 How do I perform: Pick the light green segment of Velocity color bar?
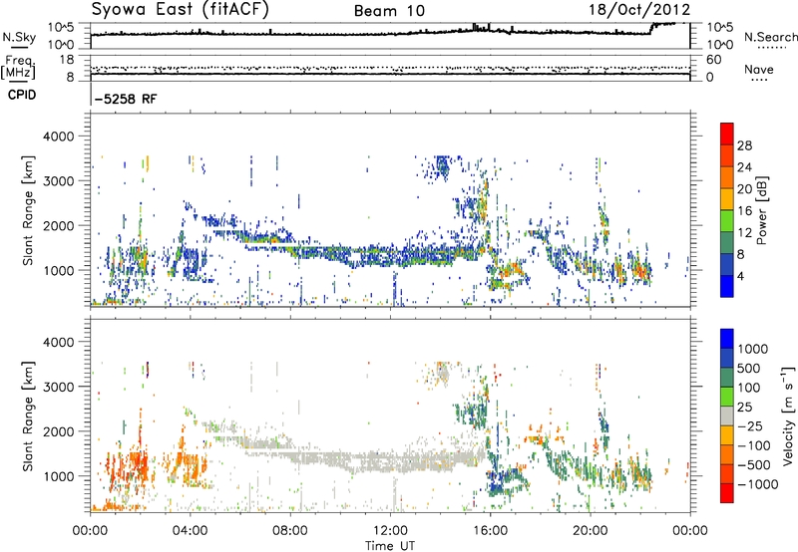(727, 397)
